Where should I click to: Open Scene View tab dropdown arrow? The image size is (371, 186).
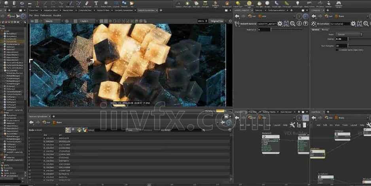[42, 10]
